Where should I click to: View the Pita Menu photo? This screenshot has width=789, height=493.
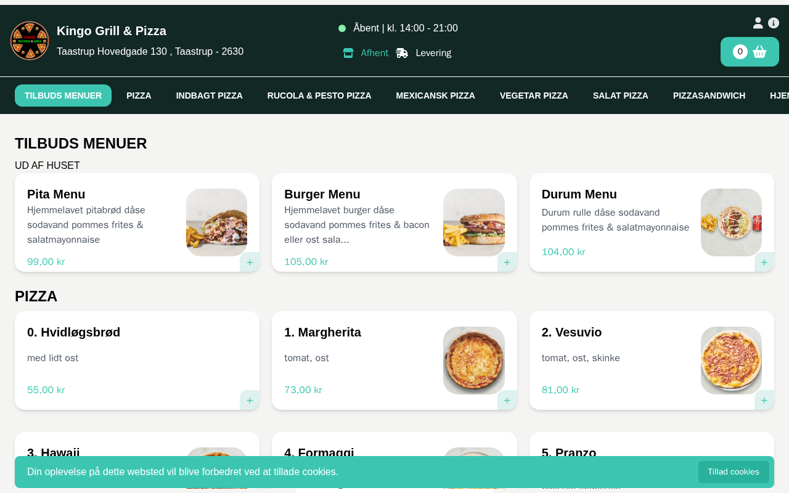216,222
